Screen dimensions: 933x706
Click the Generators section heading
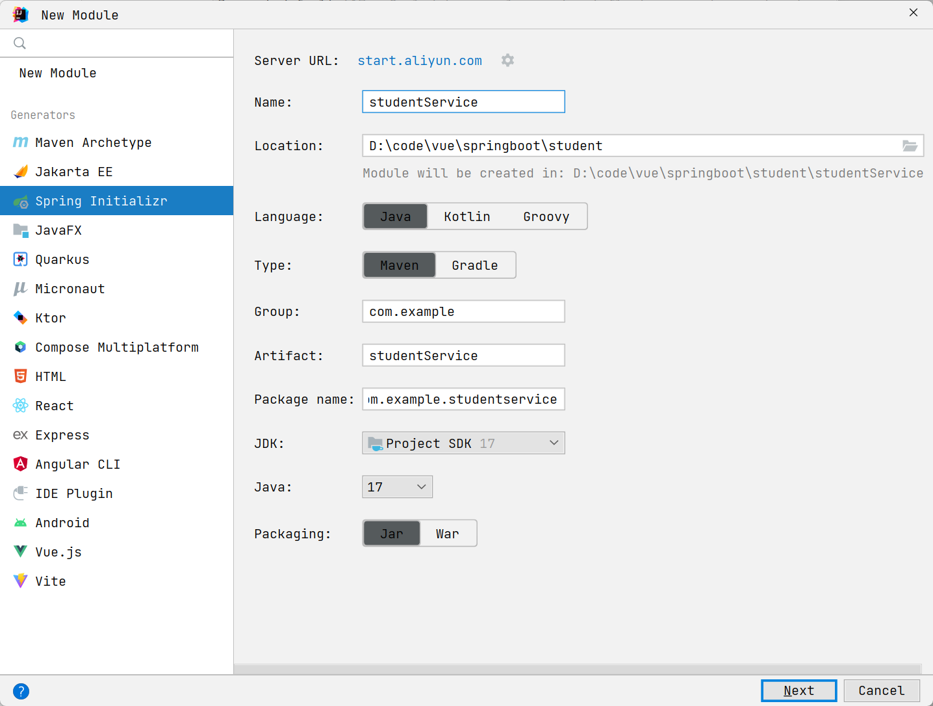tap(43, 115)
